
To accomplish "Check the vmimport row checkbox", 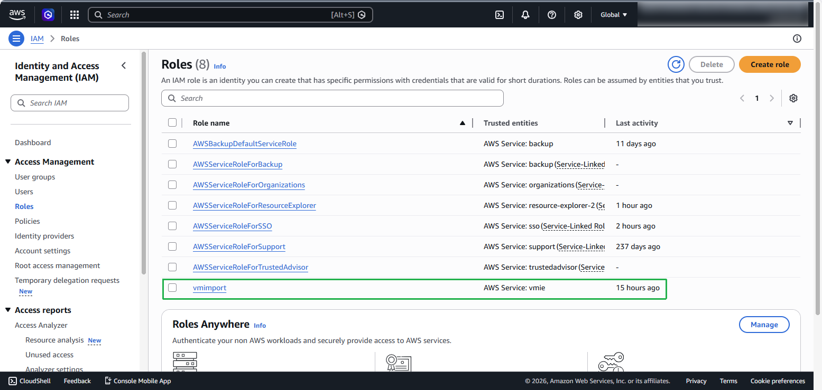I will pos(172,288).
